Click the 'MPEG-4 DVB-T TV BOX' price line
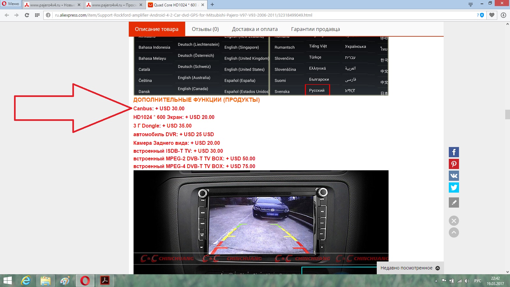 point(194,166)
